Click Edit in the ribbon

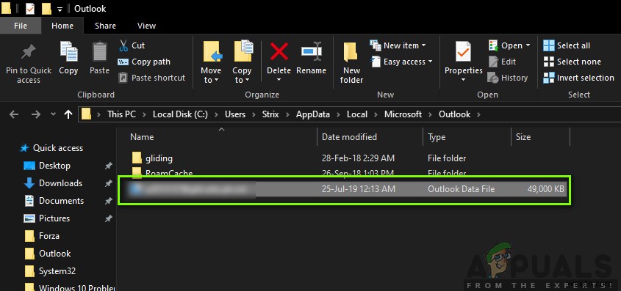502,62
